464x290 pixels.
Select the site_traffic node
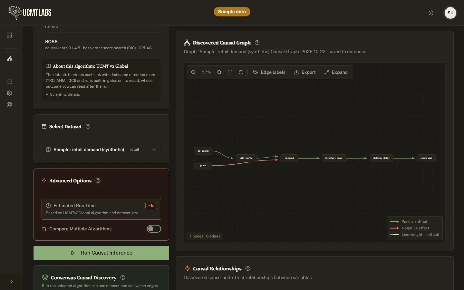246,158
